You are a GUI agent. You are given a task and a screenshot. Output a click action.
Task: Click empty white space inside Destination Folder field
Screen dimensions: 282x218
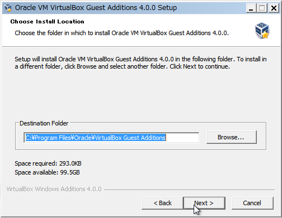pos(182,138)
